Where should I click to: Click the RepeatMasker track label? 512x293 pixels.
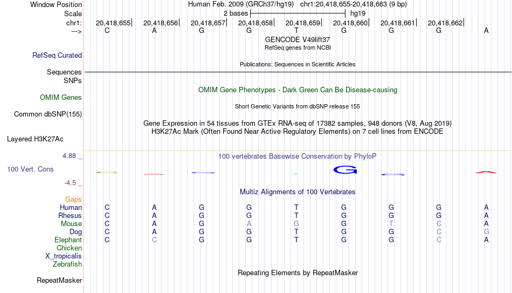tap(59, 280)
